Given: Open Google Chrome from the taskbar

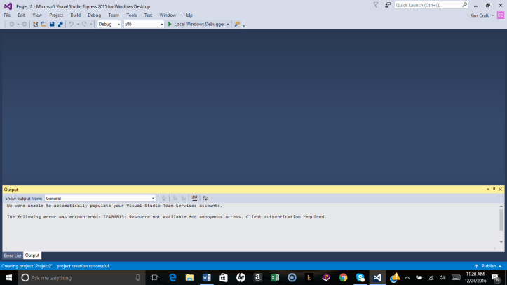Looking at the screenshot, I should (x=343, y=277).
